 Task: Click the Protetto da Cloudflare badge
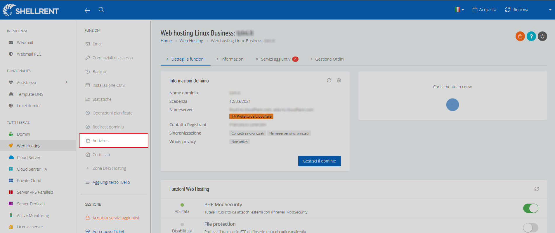(251, 116)
